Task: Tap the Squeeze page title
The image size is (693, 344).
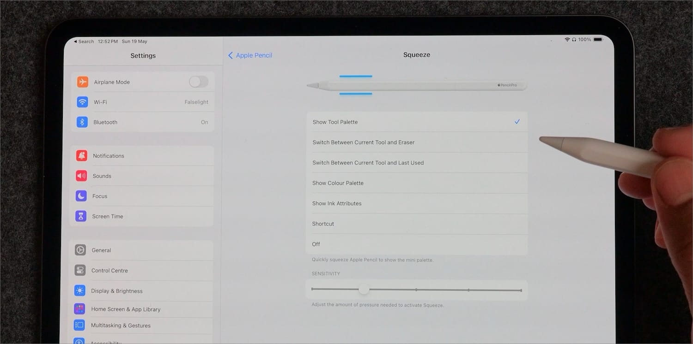Action: [417, 54]
